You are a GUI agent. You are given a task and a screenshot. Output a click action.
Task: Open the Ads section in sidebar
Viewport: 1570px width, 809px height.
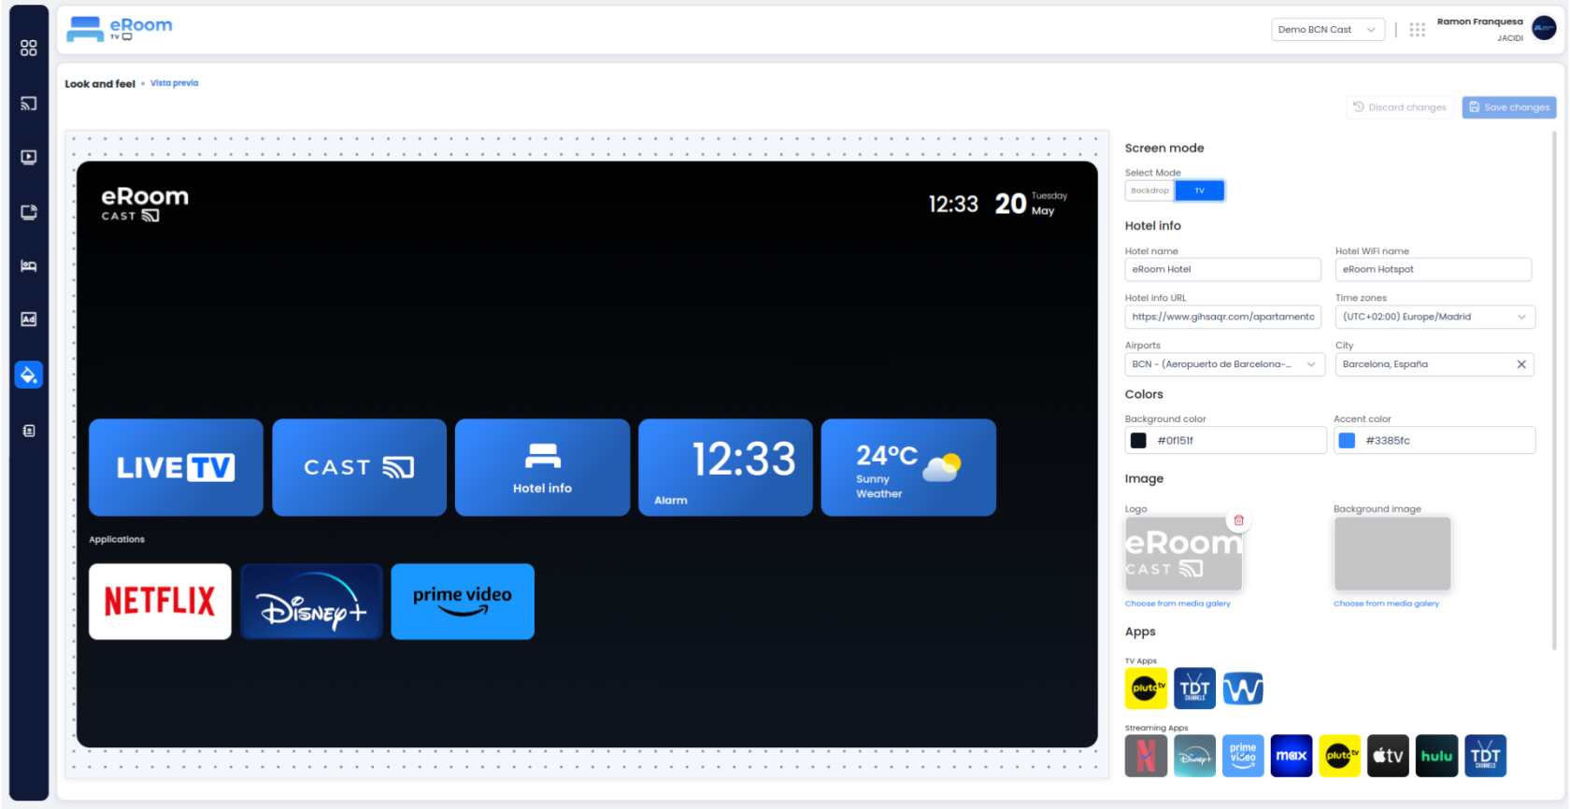(x=29, y=319)
